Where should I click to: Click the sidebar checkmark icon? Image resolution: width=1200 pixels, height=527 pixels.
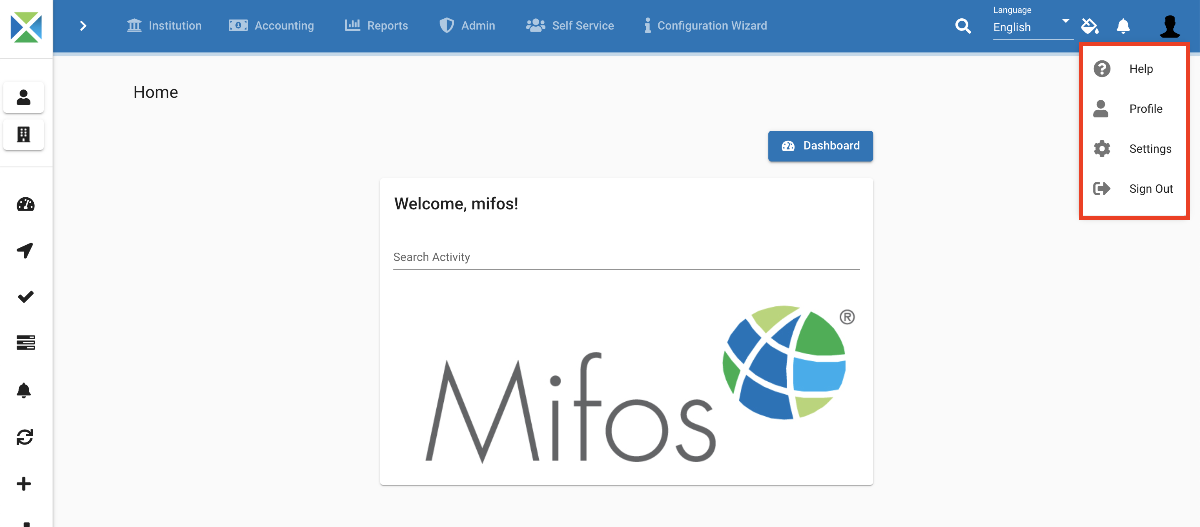(x=25, y=296)
